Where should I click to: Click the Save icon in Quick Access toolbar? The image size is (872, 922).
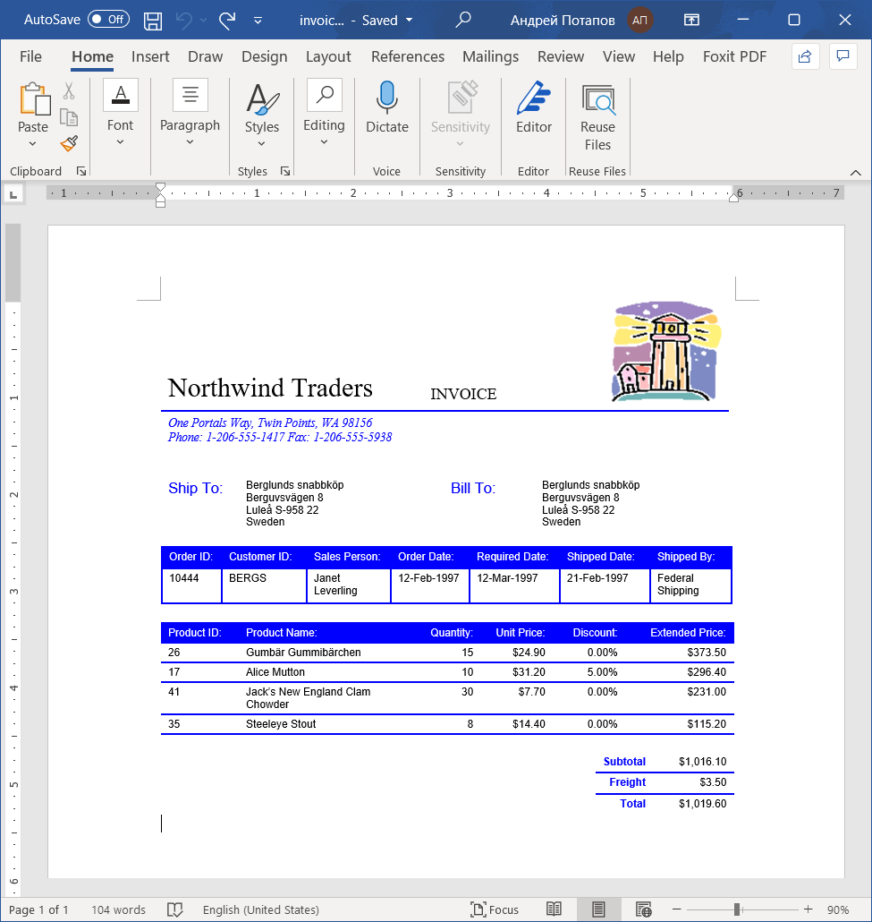(152, 20)
